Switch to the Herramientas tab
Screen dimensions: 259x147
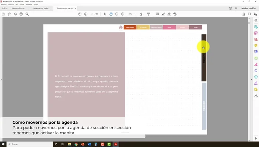pyautogui.click(x=18, y=8)
